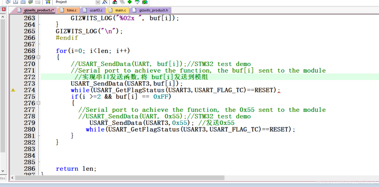Click the highlighted Chinese comment on line 272
The width and height of the screenshot is (379, 187).
pyautogui.click(x=141, y=77)
